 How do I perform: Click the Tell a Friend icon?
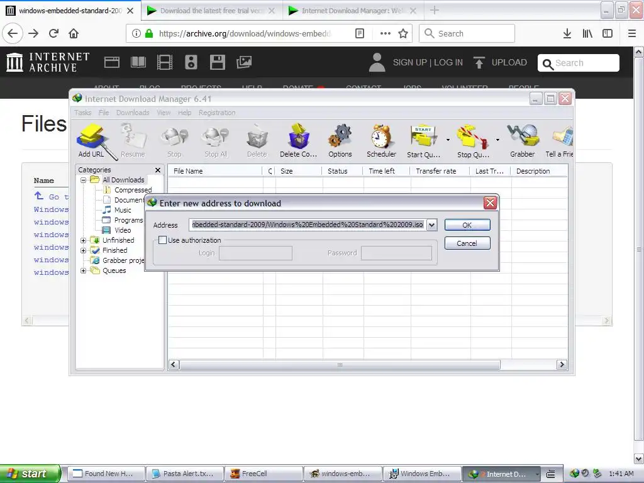click(x=560, y=141)
